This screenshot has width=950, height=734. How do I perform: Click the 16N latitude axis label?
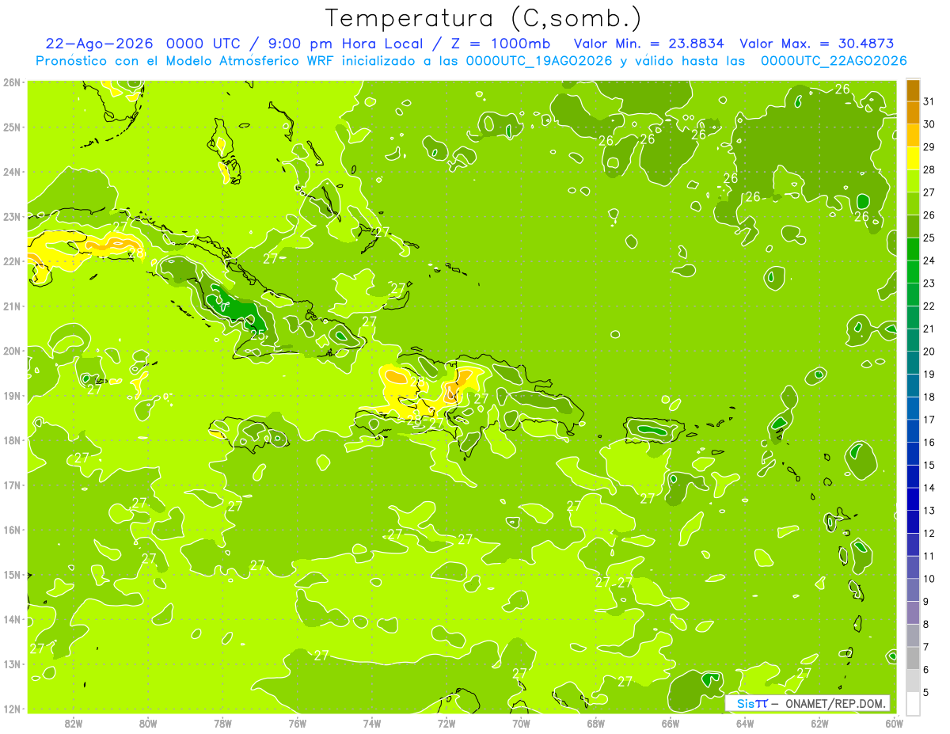point(12,530)
